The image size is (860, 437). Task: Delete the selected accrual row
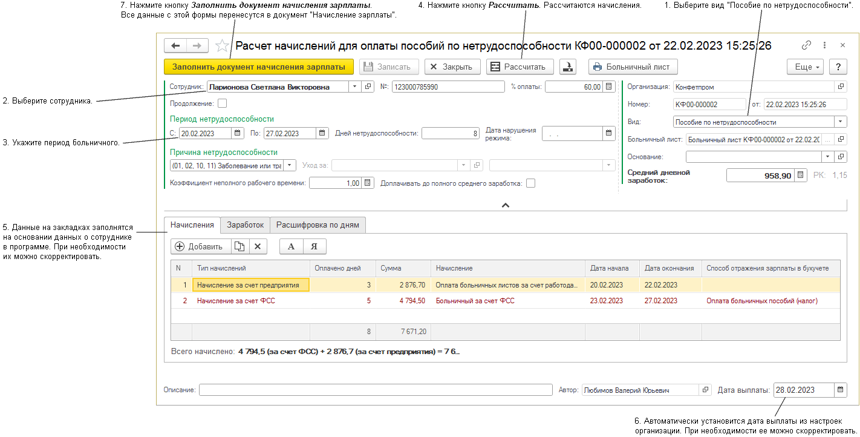point(258,246)
